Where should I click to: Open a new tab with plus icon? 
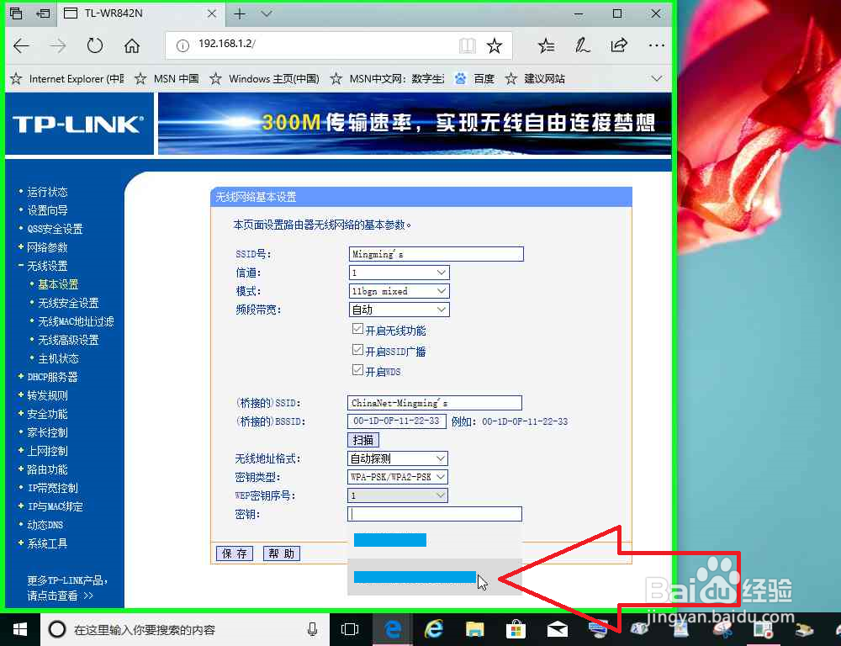pos(240,13)
